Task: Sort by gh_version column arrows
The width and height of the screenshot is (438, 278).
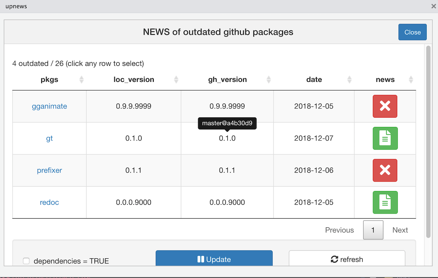Action: 269,80
